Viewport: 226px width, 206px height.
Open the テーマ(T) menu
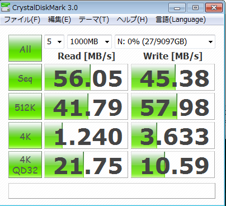(x=94, y=20)
